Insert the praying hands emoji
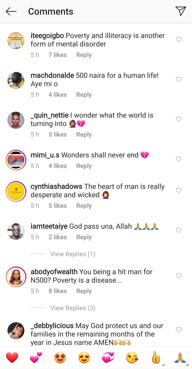 (180, 358)
